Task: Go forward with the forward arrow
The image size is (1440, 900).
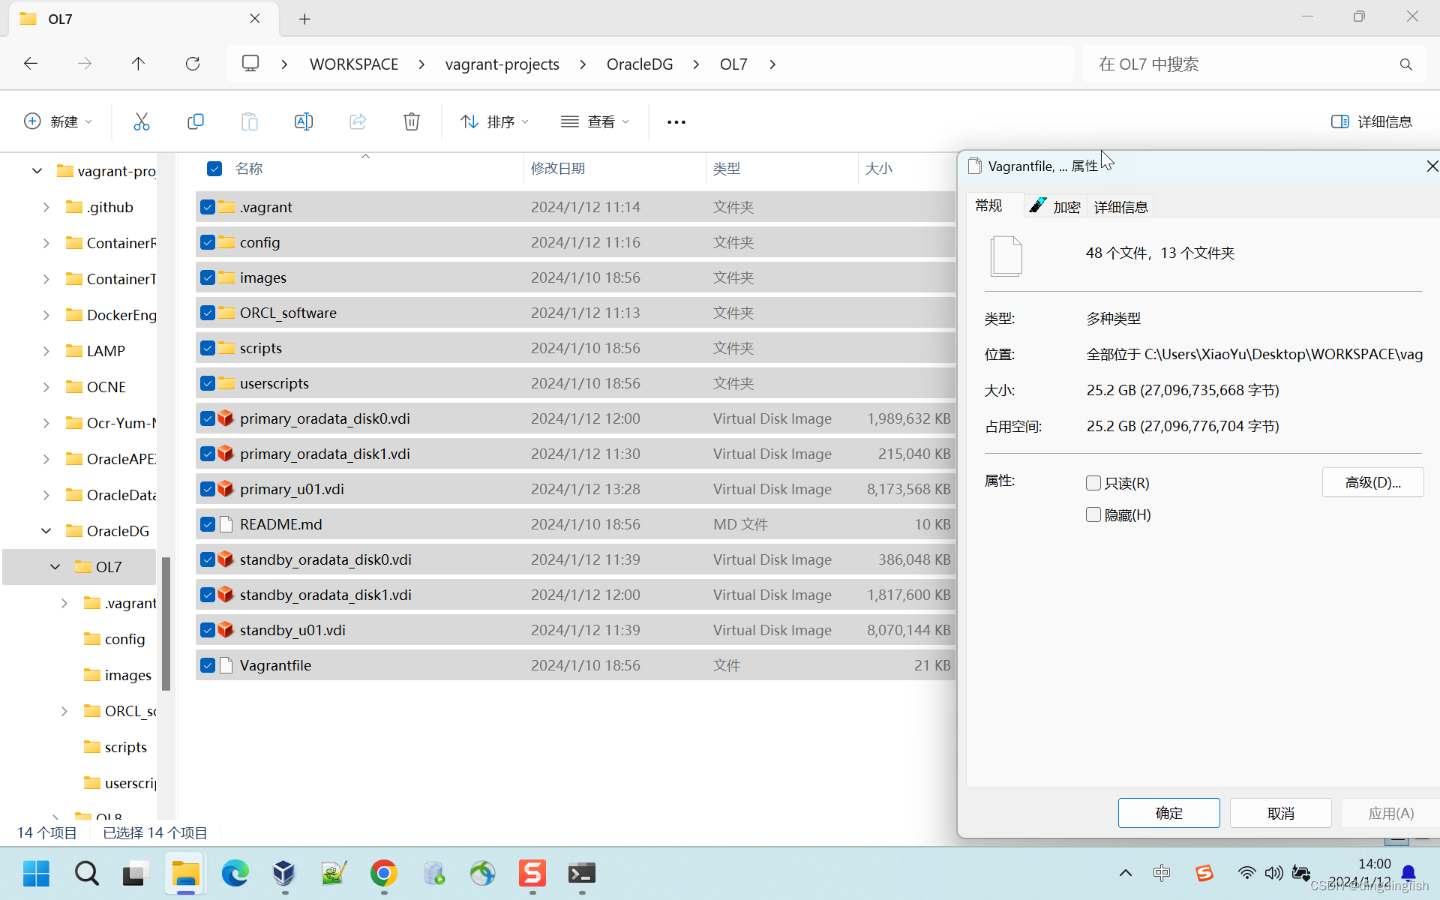Action: click(85, 64)
